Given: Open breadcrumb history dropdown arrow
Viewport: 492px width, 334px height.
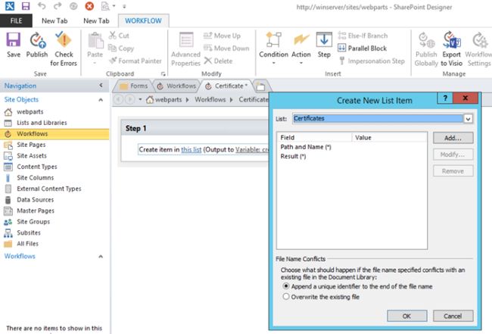Looking at the screenshot, I should click(140, 99).
